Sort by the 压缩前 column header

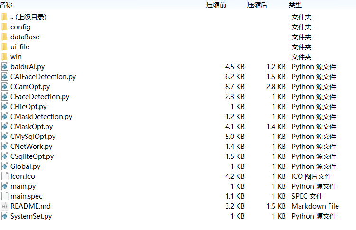click(x=216, y=5)
